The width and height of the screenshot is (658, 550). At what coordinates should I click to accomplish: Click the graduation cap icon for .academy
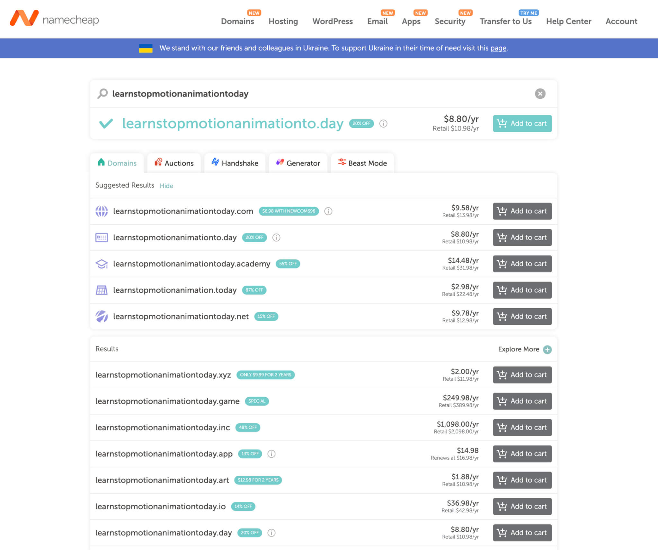102,264
